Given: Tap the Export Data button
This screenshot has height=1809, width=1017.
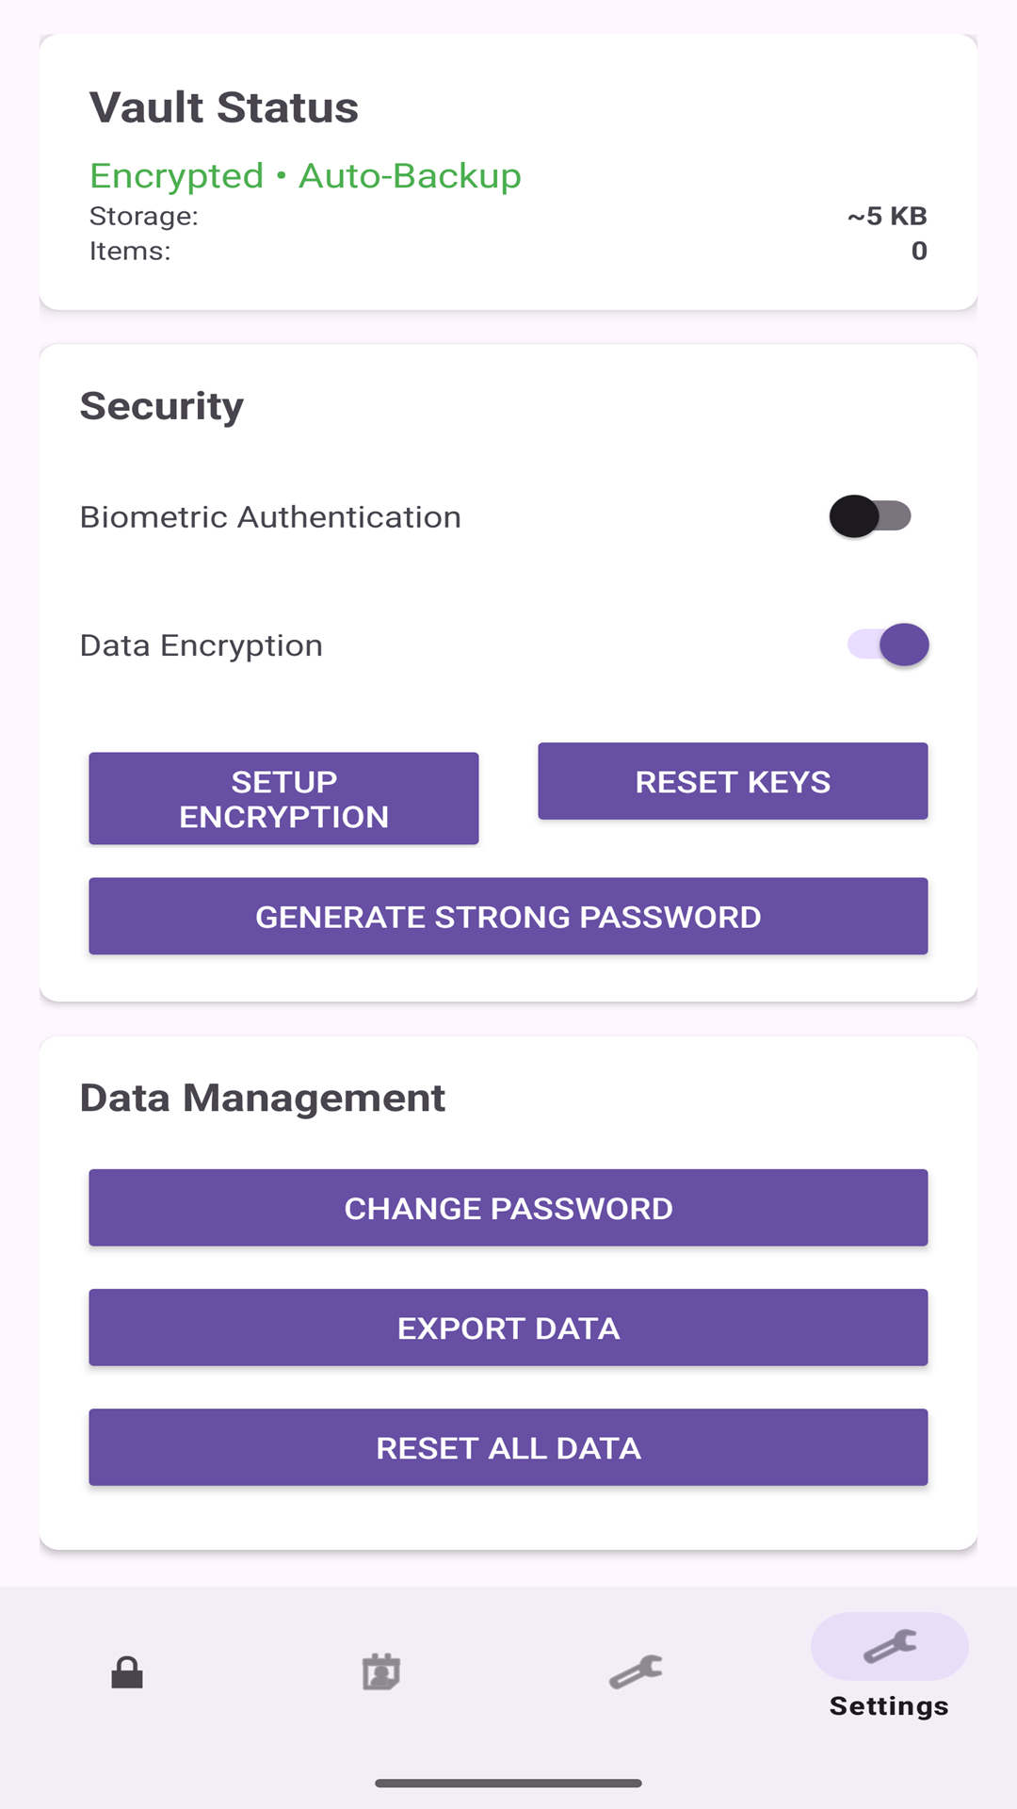Looking at the screenshot, I should [x=508, y=1328].
